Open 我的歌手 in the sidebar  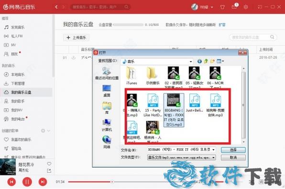click(x=14, y=101)
